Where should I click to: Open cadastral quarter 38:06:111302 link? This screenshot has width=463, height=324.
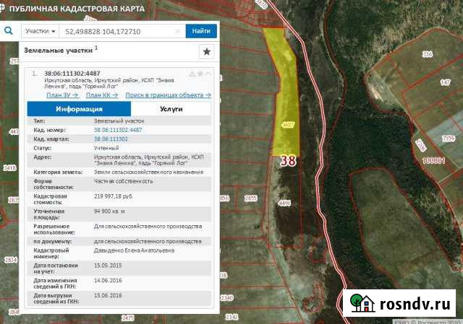111,138
